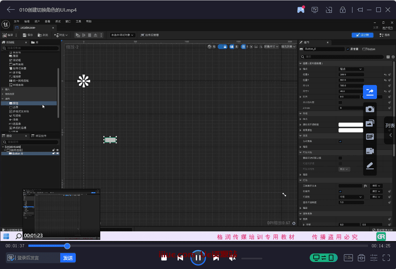Click the 颜色和不透明度 white color swatch

coord(351,125)
